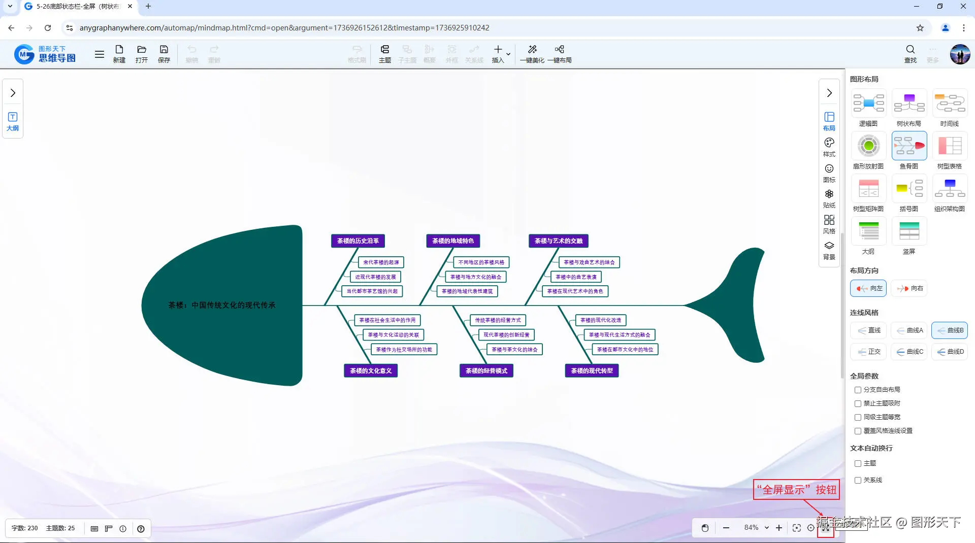Switch to 贴纸 tab in side panel

829,199
